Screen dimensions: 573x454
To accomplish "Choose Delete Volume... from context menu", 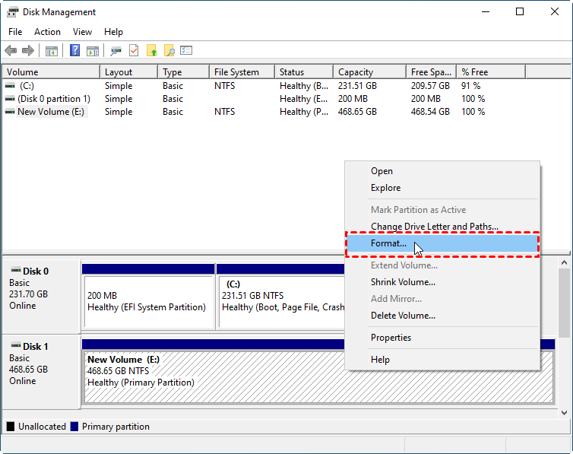I will click(403, 316).
